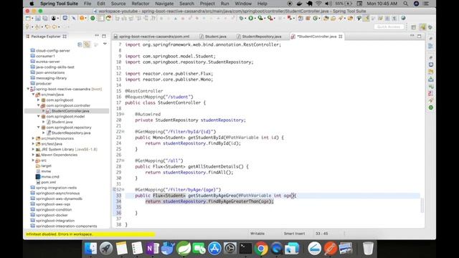Click the New file toolbar icon

(x=28, y=18)
